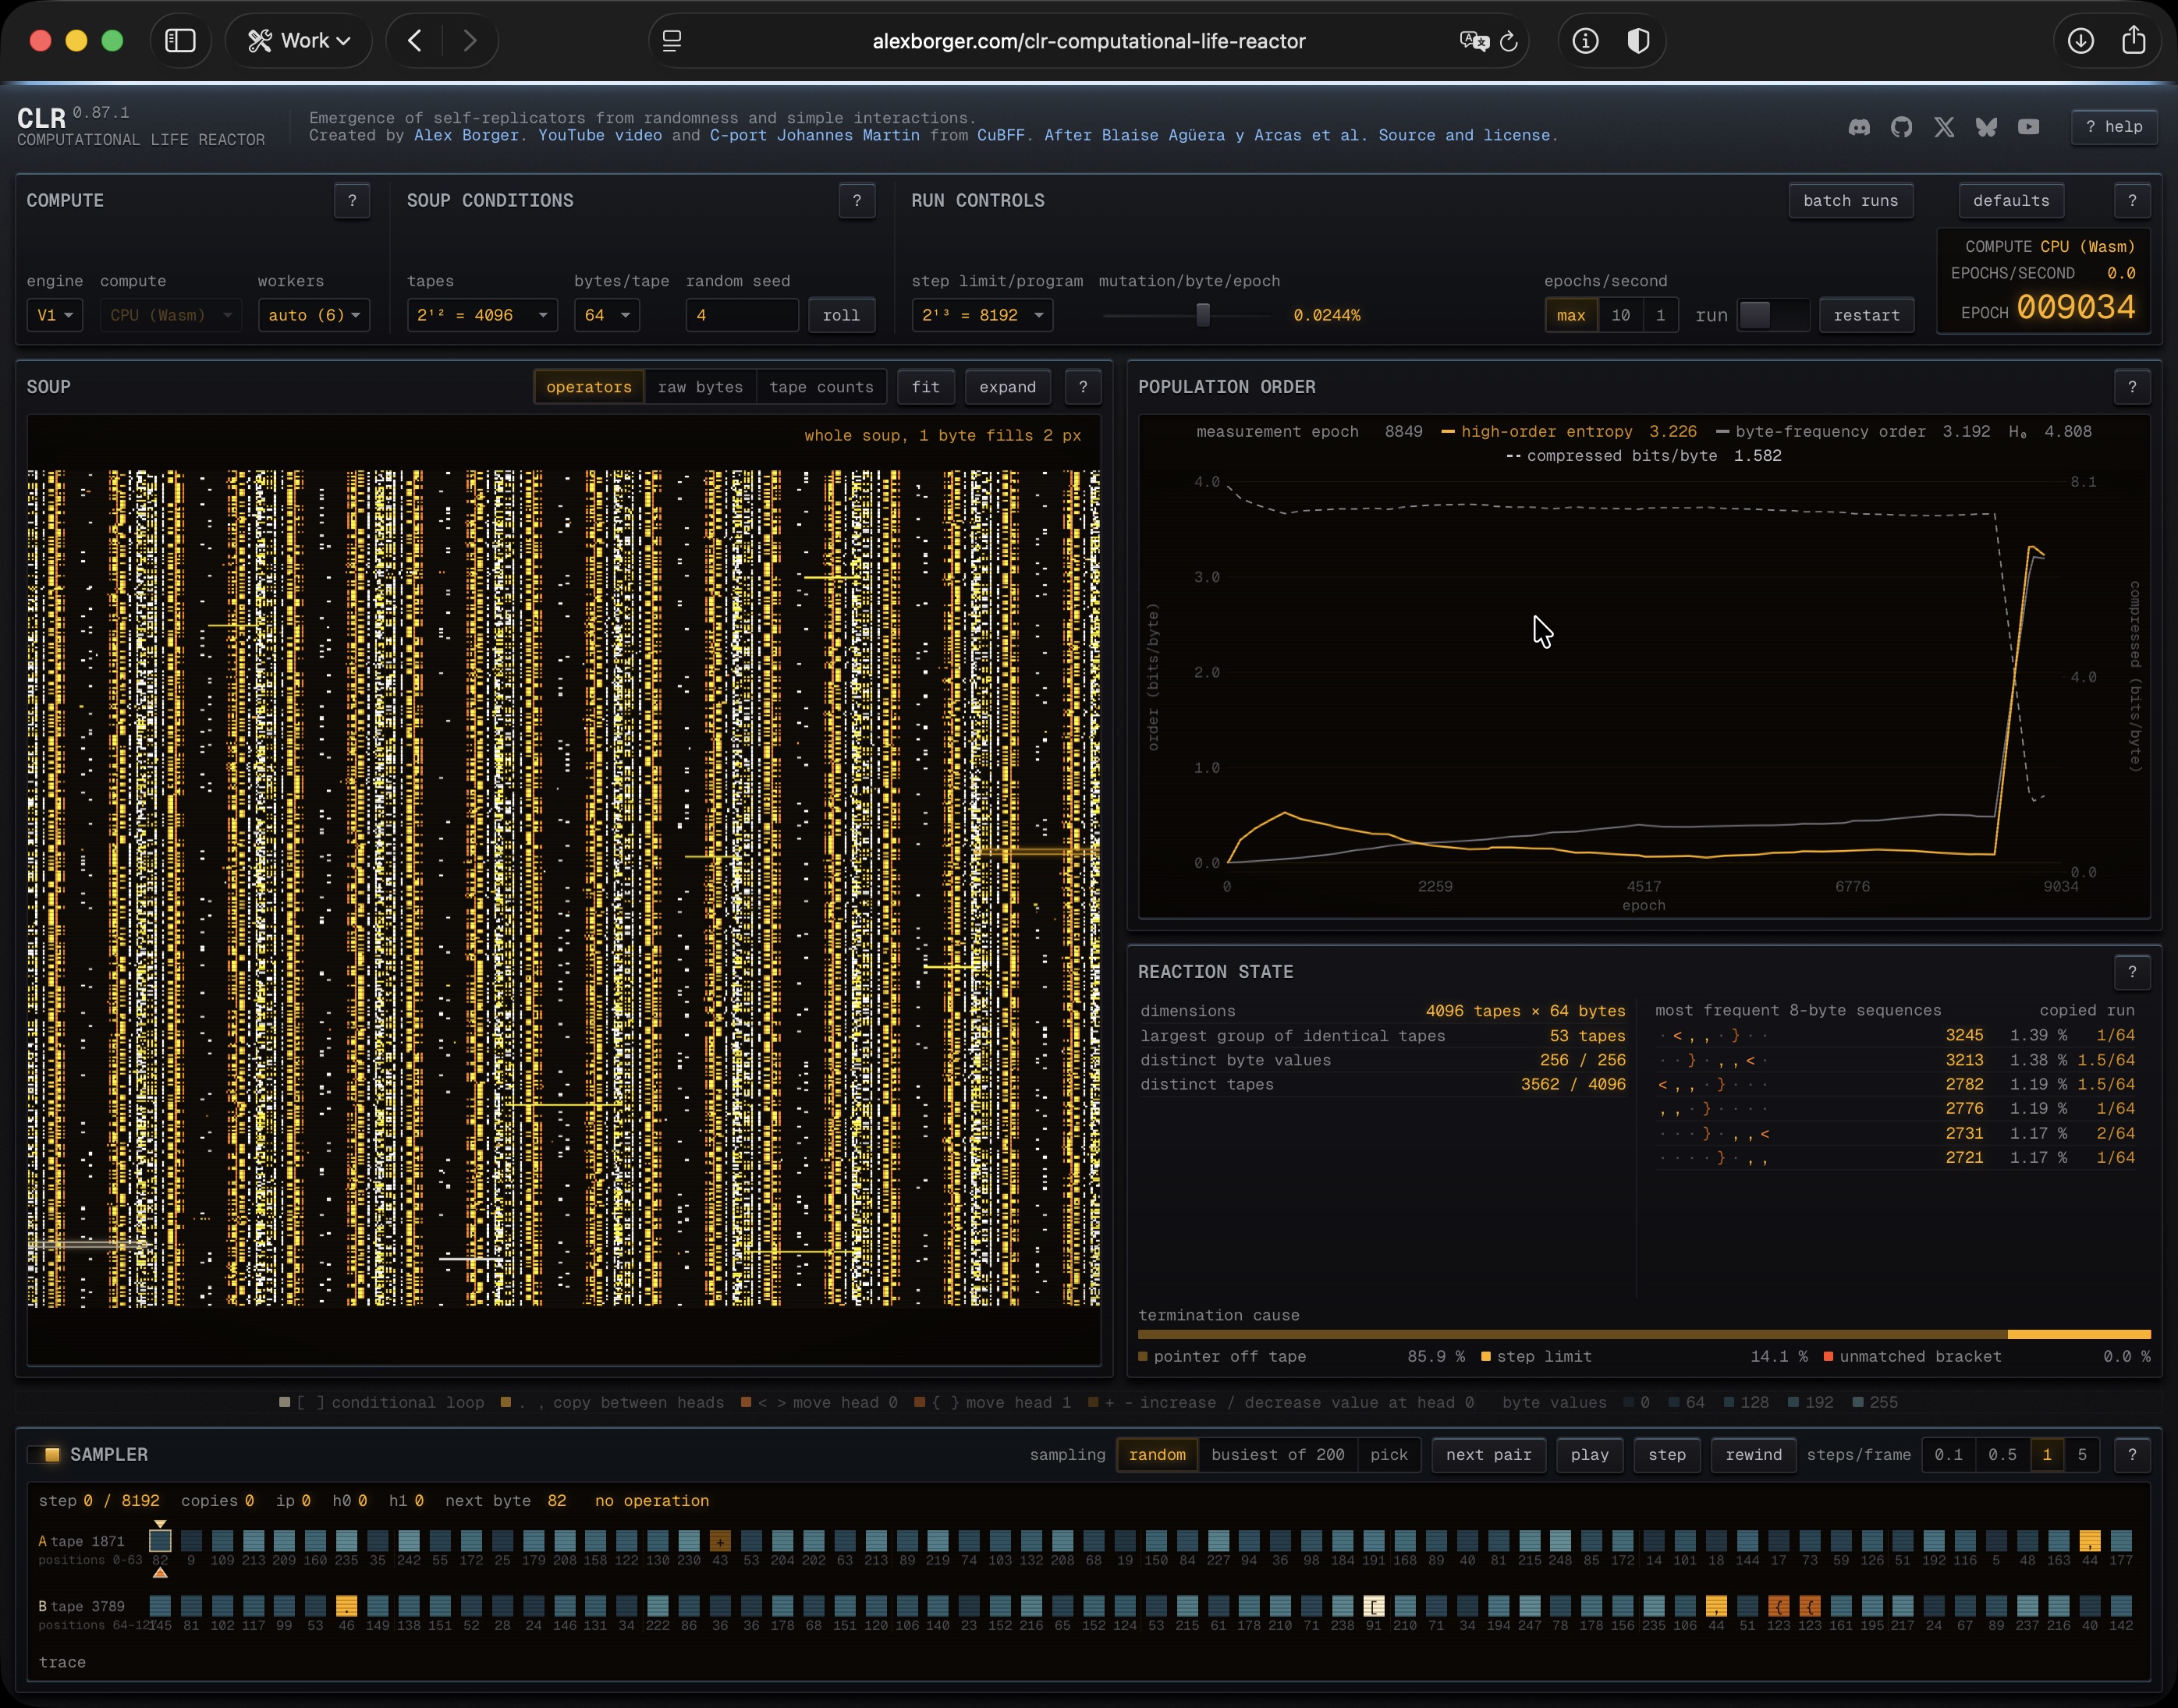This screenshot has width=2178, height=1708.
Task: Select busiest of 200 sampling
Action: point(1277,1455)
